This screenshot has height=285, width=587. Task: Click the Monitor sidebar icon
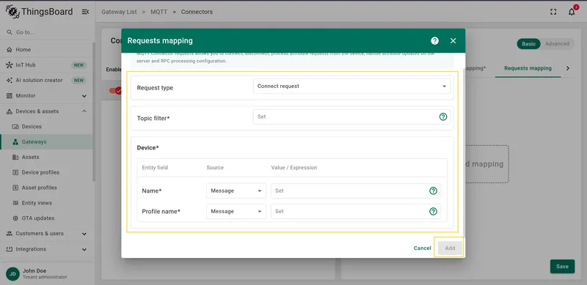[x=10, y=96]
